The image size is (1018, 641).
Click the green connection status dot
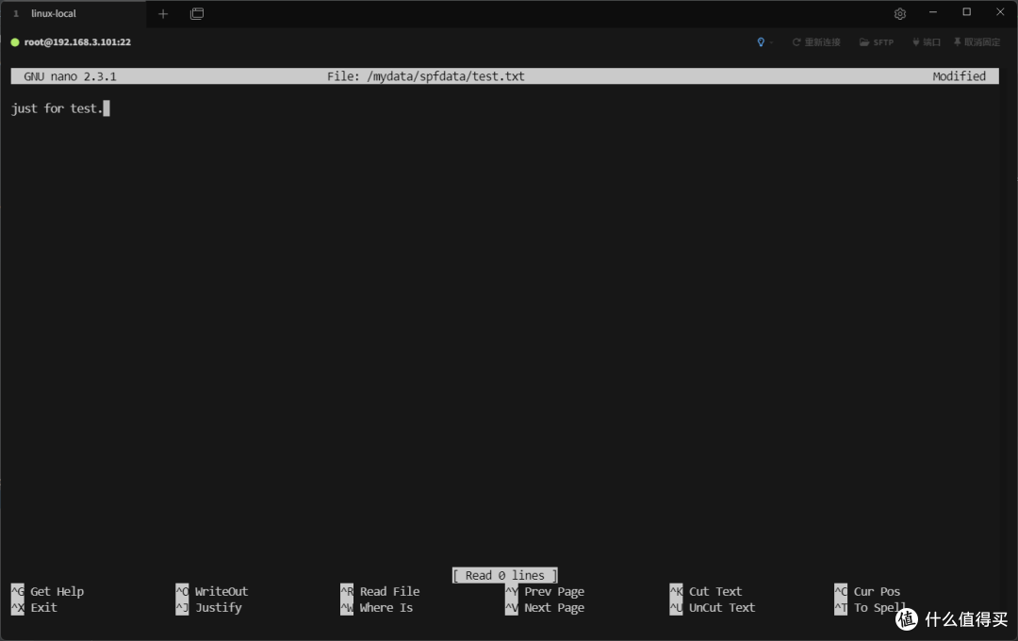(15, 42)
